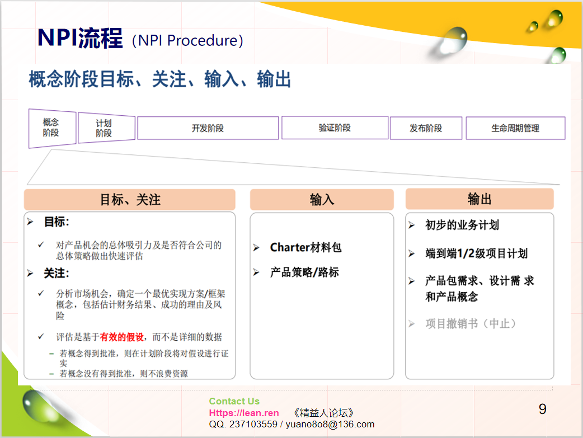Click the arrow bullet beside 目标:
This screenshot has width=583, height=438.
(30, 222)
